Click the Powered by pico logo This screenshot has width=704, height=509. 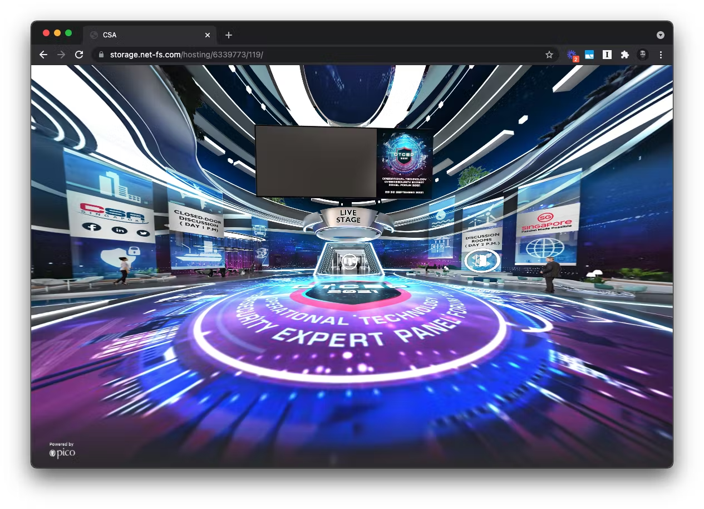[x=62, y=450]
